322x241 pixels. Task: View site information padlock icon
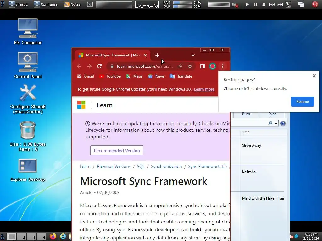pyautogui.click(x=112, y=67)
